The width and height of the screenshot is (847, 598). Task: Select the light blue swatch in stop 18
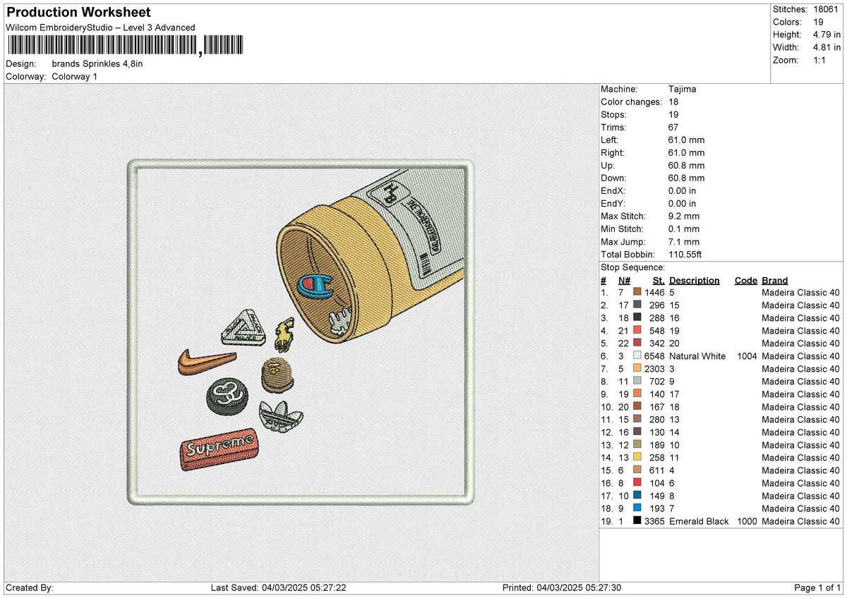pyautogui.click(x=637, y=508)
